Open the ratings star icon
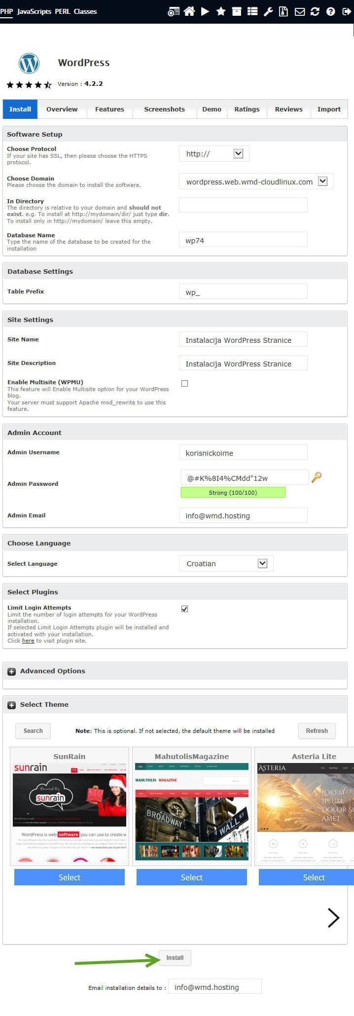Image resolution: width=354 pixels, height=1016 pixels. [x=221, y=11]
